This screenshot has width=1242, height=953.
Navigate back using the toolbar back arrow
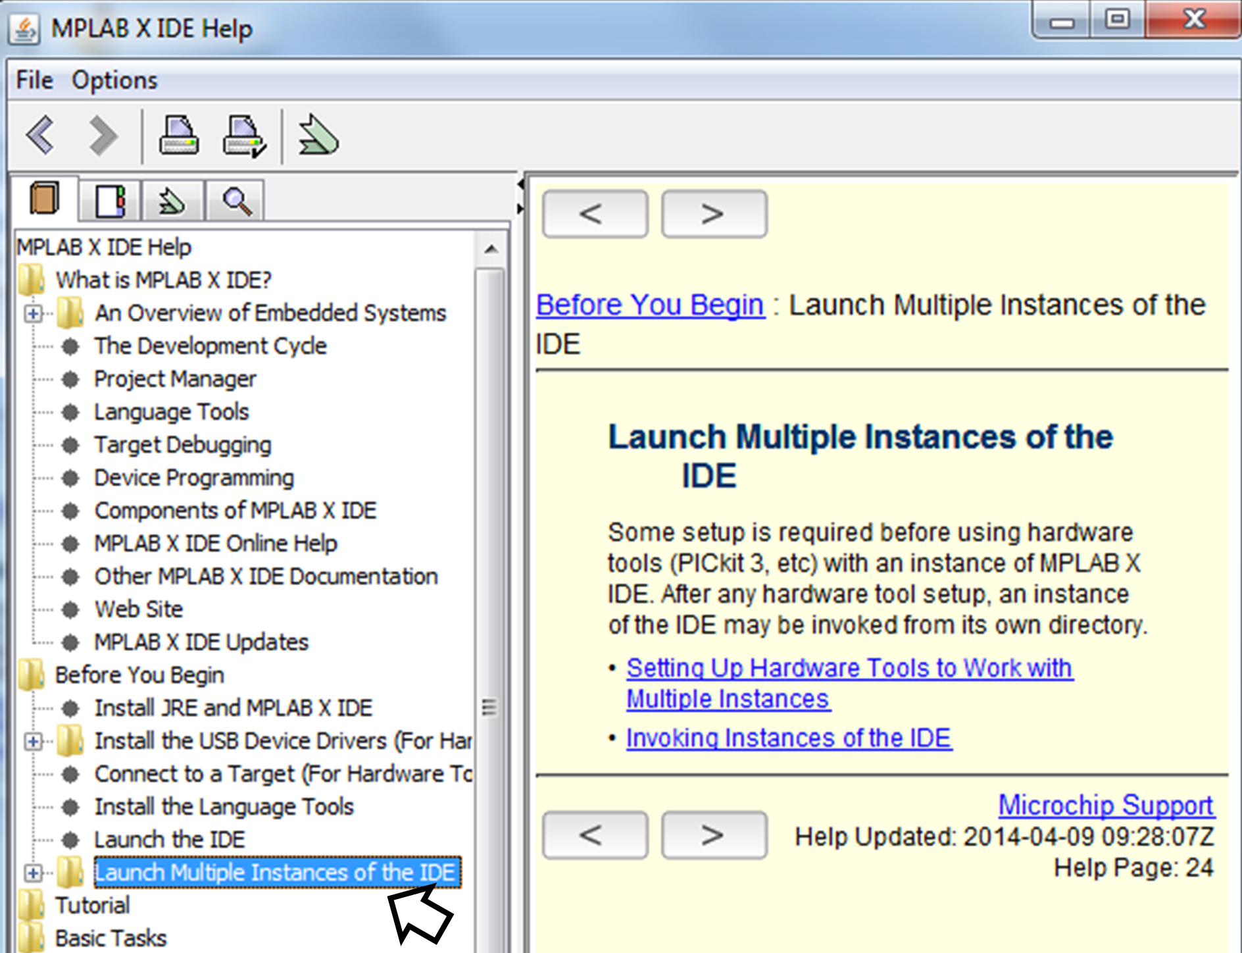pos(41,135)
